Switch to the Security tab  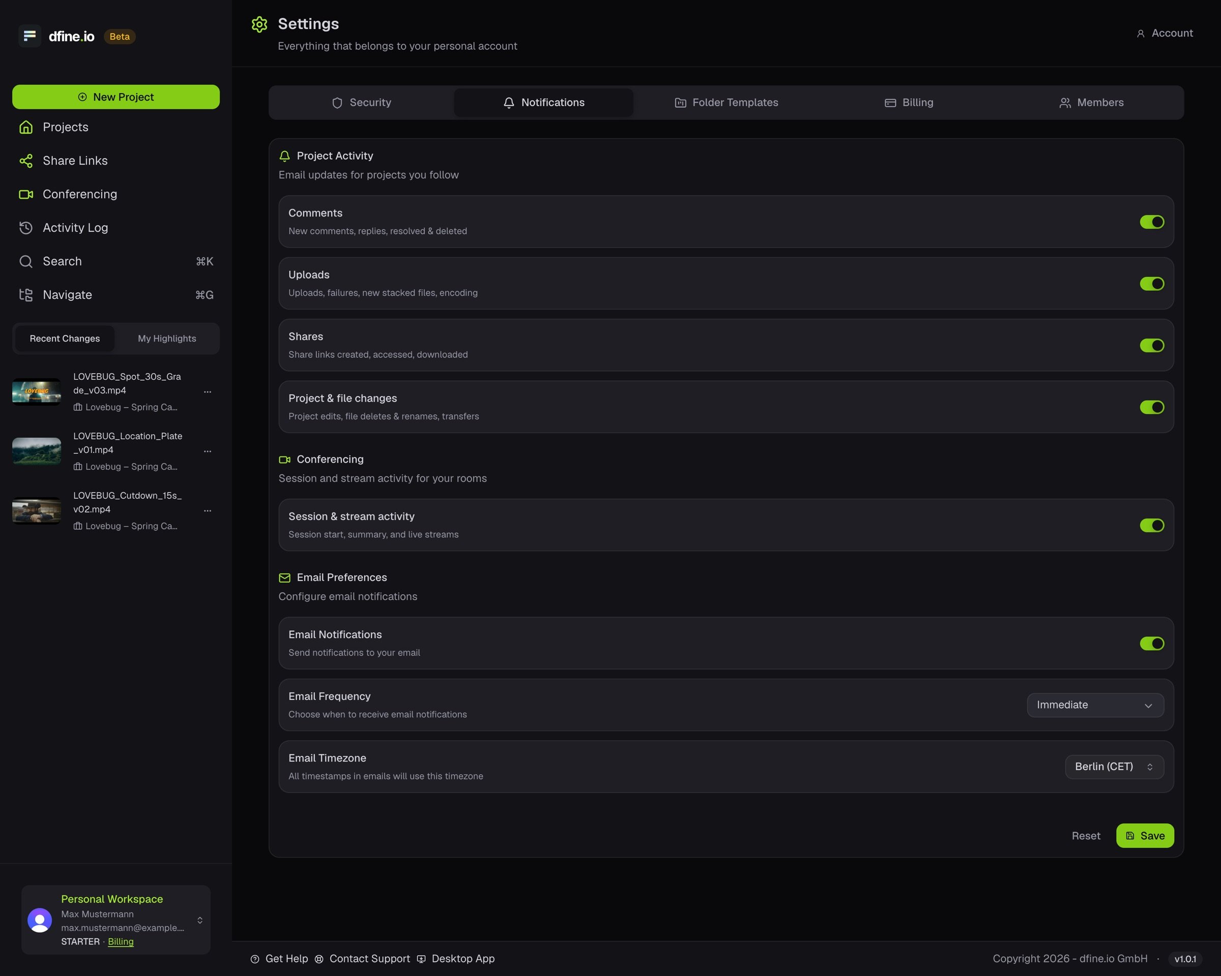361,102
